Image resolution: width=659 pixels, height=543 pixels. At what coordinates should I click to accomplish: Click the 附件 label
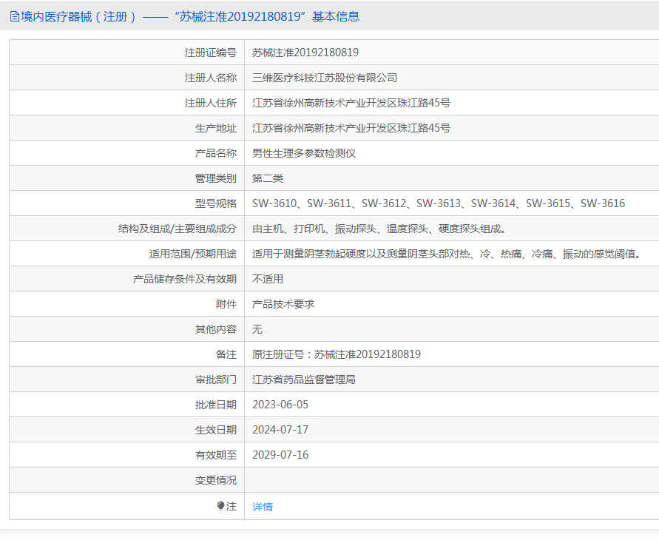point(226,304)
